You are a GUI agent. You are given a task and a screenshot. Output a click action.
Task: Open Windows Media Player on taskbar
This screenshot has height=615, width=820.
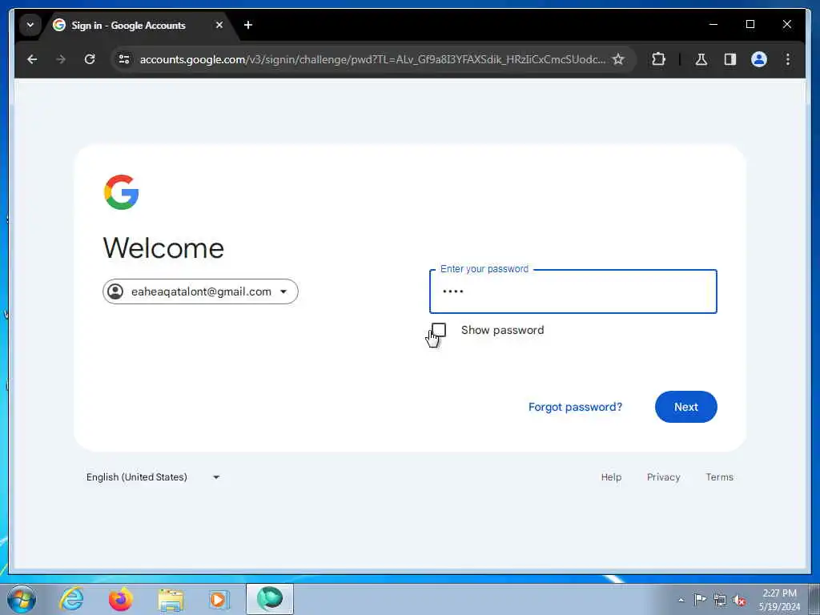[219, 599]
